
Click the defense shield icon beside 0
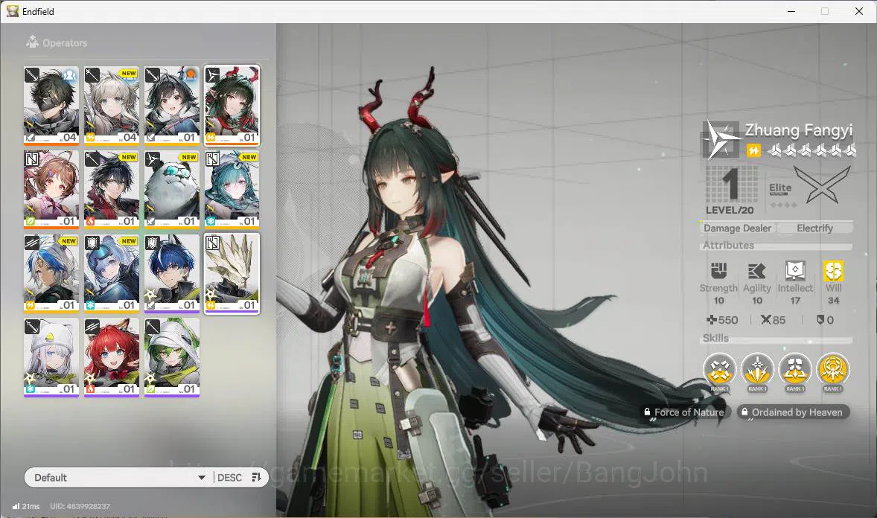(820, 320)
